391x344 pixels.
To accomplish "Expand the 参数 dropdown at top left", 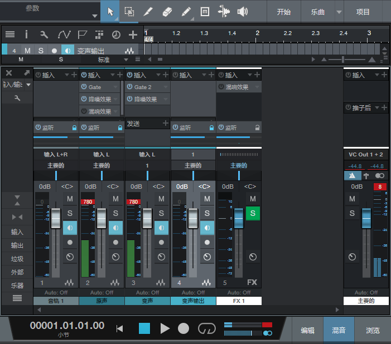I will click(x=95, y=15).
